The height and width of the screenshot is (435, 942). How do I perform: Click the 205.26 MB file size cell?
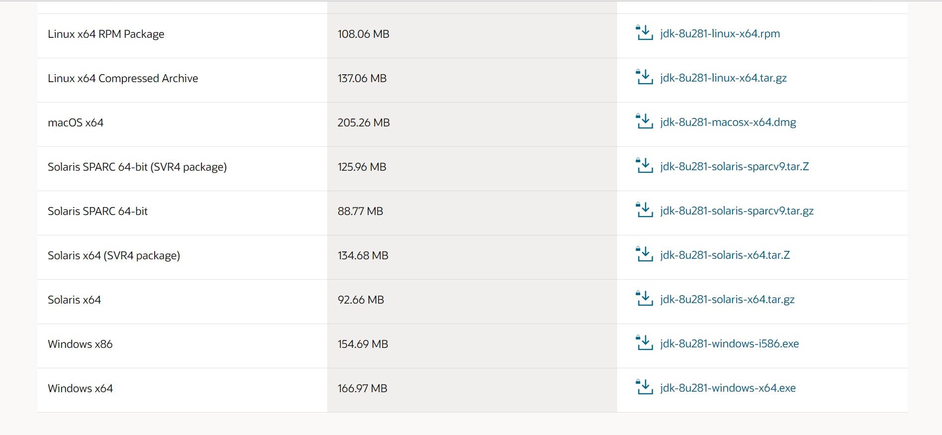click(x=364, y=122)
